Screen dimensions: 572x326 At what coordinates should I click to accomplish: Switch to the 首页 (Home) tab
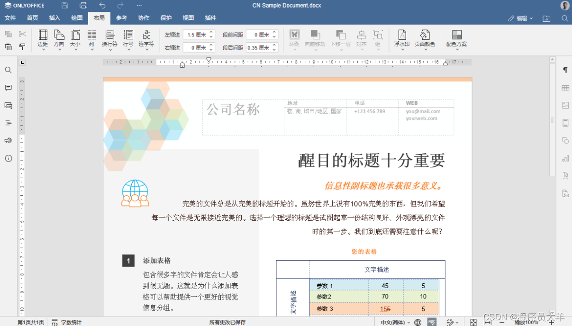pos(32,18)
